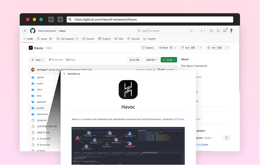Open the hamburger navigation menu
The height and width of the screenshot is (165, 260).
pyautogui.click(x=25, y=31)
